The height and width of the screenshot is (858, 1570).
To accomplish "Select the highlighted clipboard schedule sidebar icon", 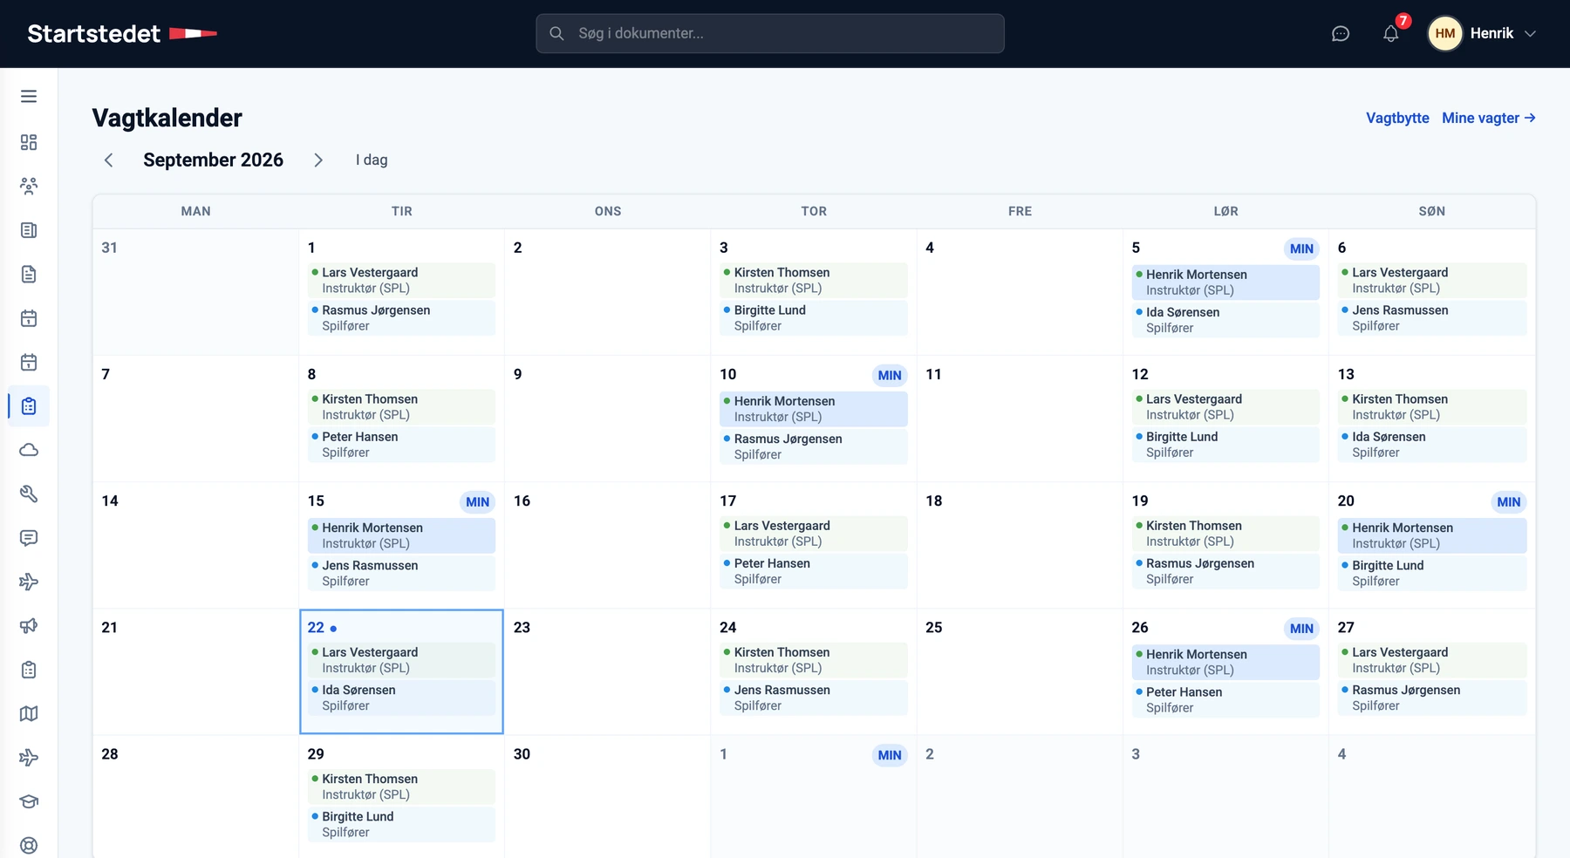I will pos(29,406).
